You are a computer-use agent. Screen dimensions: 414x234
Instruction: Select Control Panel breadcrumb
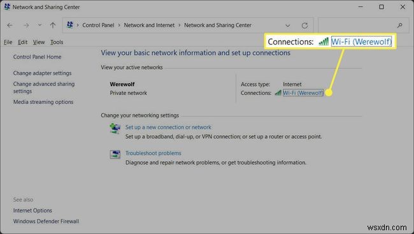(x=98, y=25)
